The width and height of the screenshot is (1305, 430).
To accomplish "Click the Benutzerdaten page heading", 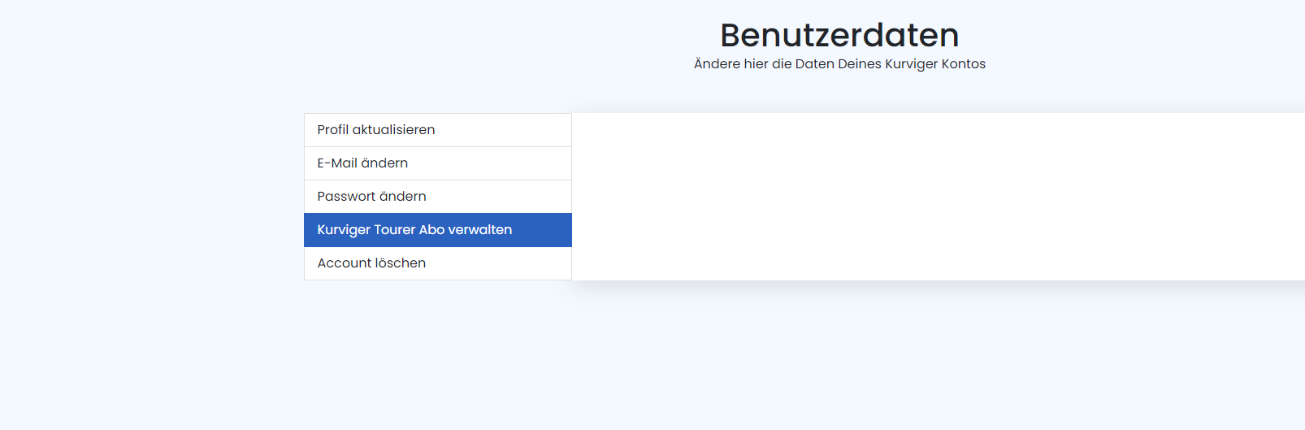I will click(x=839, y=35).
